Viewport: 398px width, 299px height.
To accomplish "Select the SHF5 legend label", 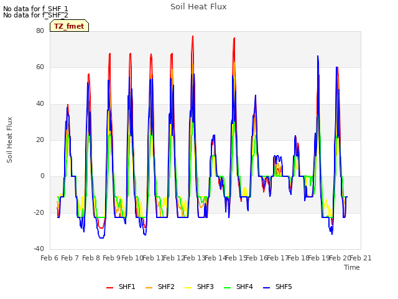I will click(x=284, y=287).
